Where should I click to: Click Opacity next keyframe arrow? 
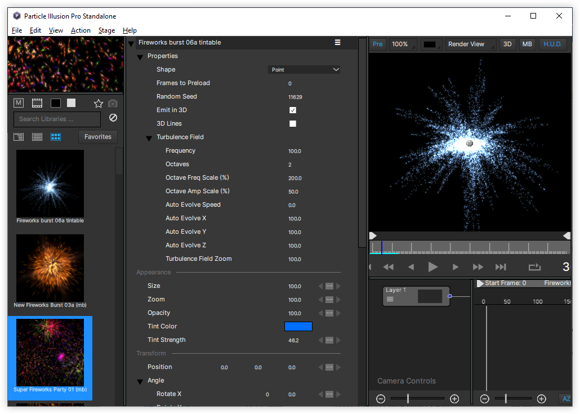click(x=338, y=313)
